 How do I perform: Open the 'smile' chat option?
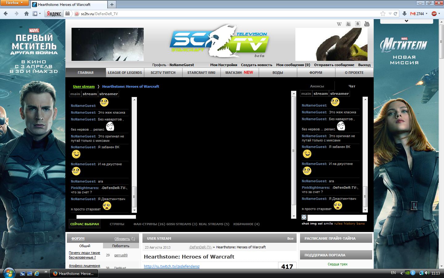point(328,223)
